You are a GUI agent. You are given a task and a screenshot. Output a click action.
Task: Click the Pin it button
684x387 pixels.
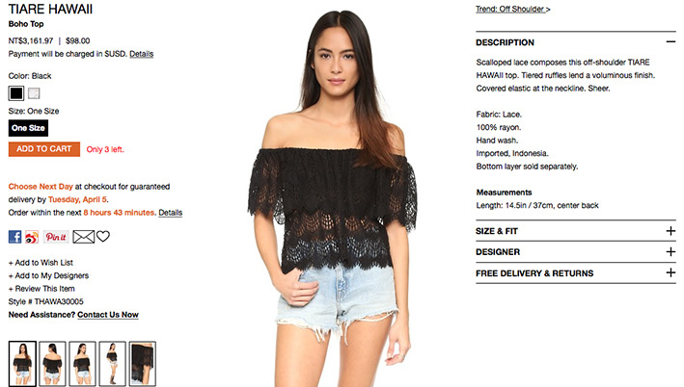(55, 237)
